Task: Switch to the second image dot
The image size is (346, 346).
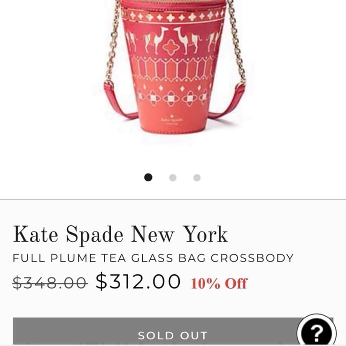Action: tap(173, 177)
